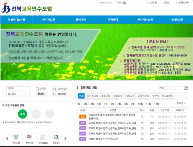Click the green 쾌적 status indicator

tap(23, 114)
